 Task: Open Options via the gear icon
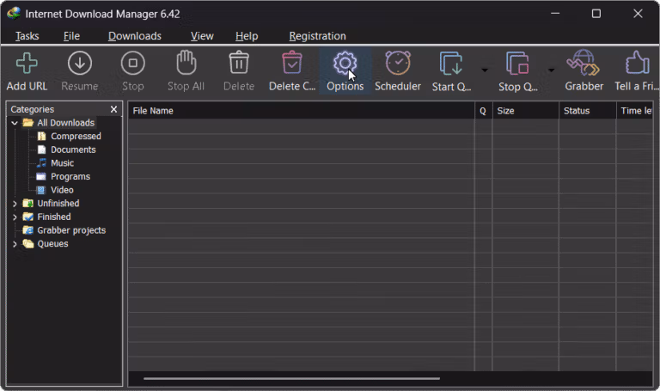[345, 63]
